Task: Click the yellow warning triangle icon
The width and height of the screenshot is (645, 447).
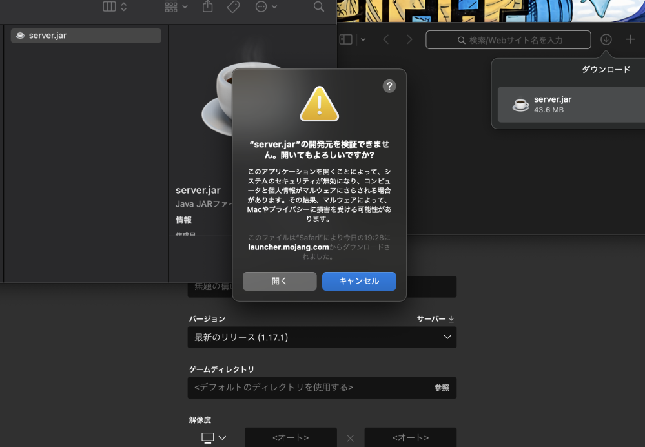Action: (x=319, y=104)
